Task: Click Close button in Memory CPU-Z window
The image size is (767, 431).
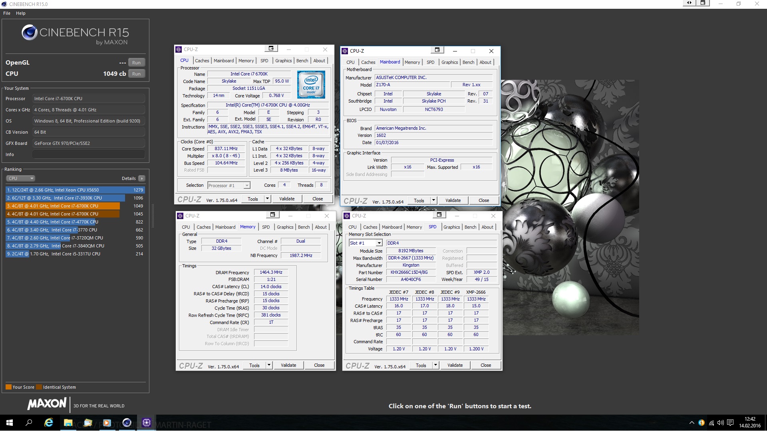Action: click(319, 365)
